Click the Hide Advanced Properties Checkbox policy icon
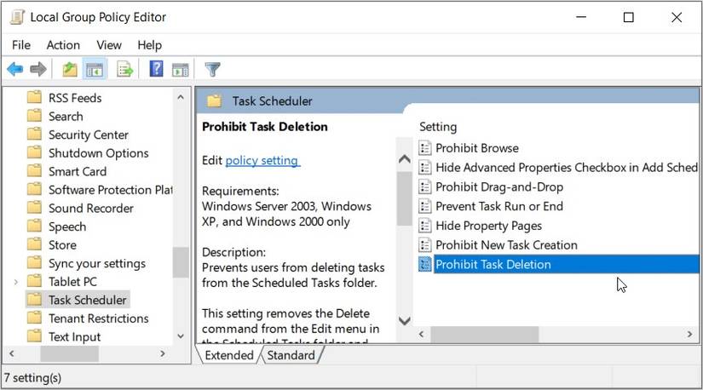Image resolution: width=703 pixels, height=390 pixels. [424, 167]
